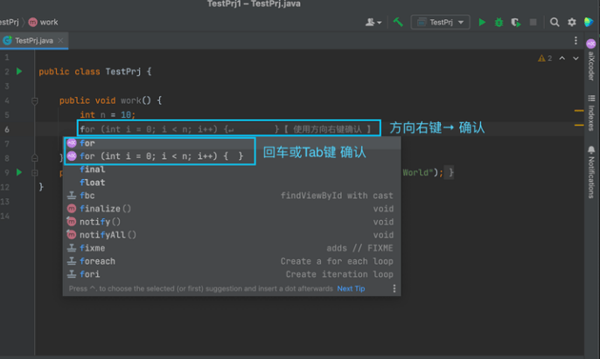Image resolution: width=600 pixels, height=359 pixels.
Task: Choose 'final' keyword completion
Action: tap(232, 169)
